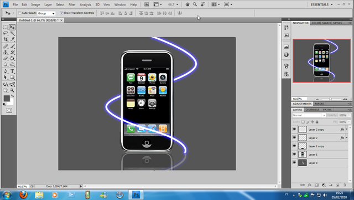This screenshot has height=200, width=354.
Task: Select the Magic Wand tool
Action: pos(12,33)
